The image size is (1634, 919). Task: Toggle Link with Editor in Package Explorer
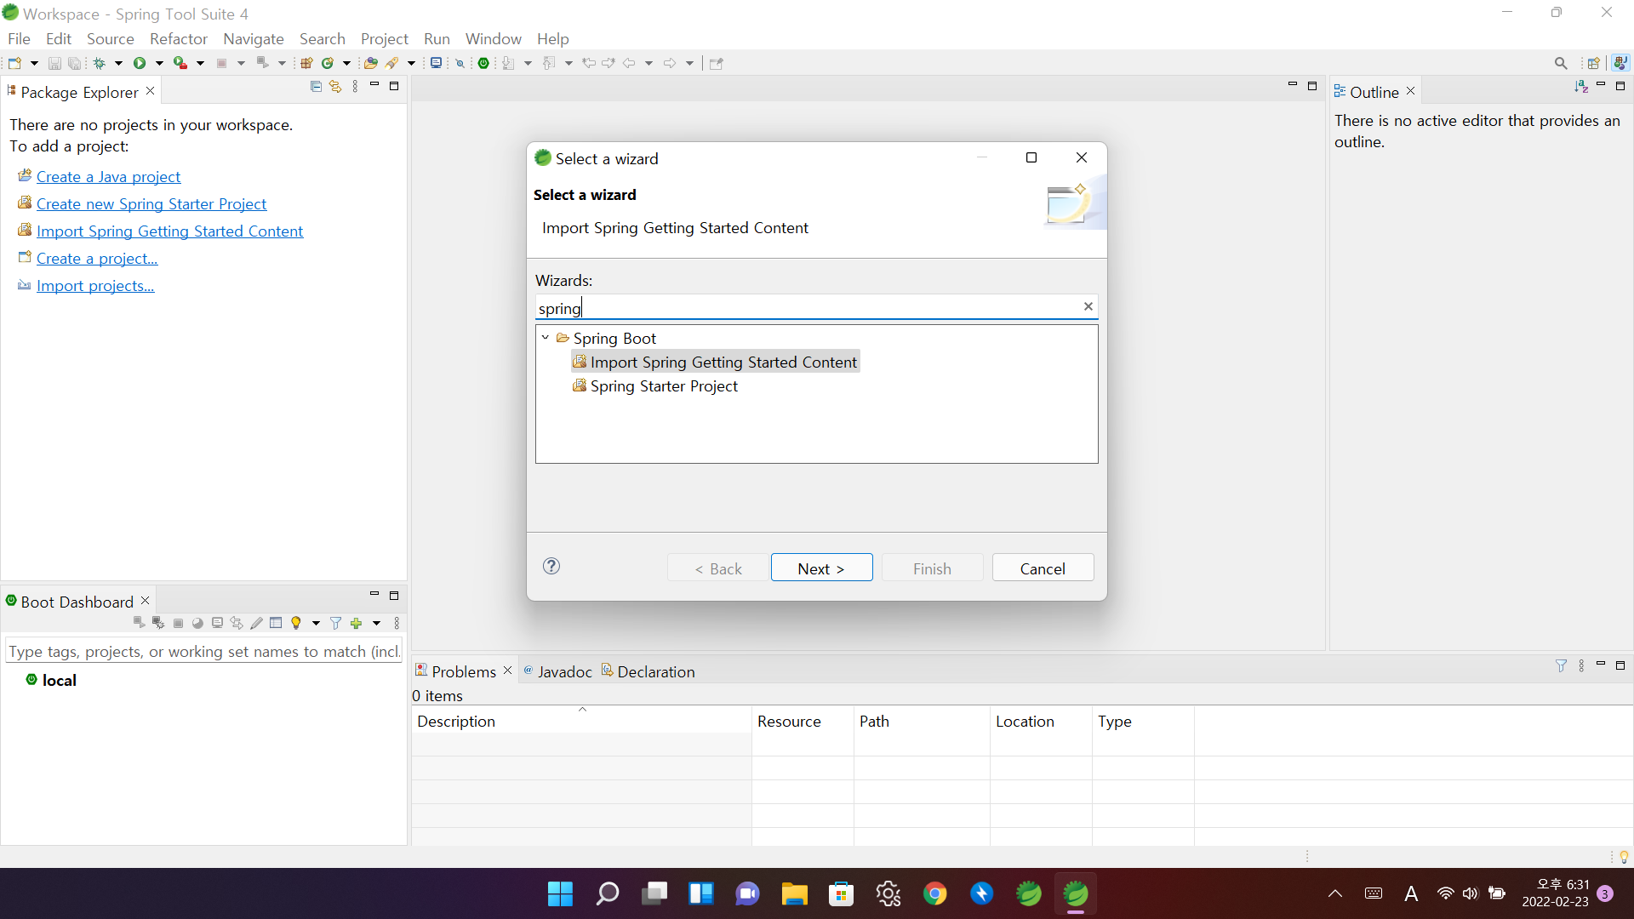(x=335, y=87)
